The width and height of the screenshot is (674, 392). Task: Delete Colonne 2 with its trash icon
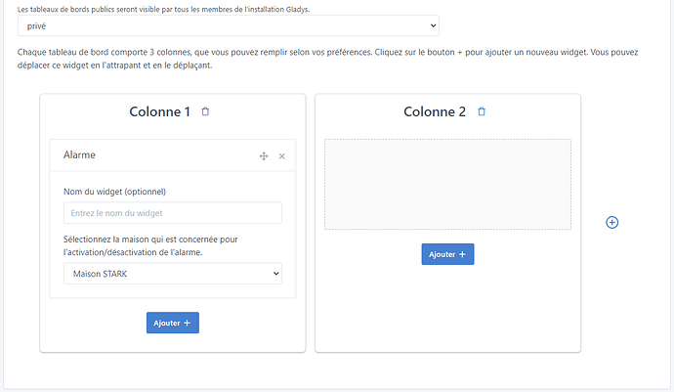pos(482,112)
